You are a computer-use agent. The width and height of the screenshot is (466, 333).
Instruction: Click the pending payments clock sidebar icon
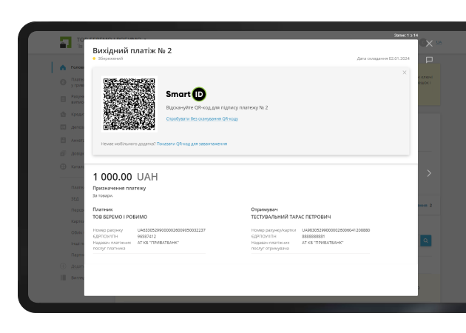63,82
